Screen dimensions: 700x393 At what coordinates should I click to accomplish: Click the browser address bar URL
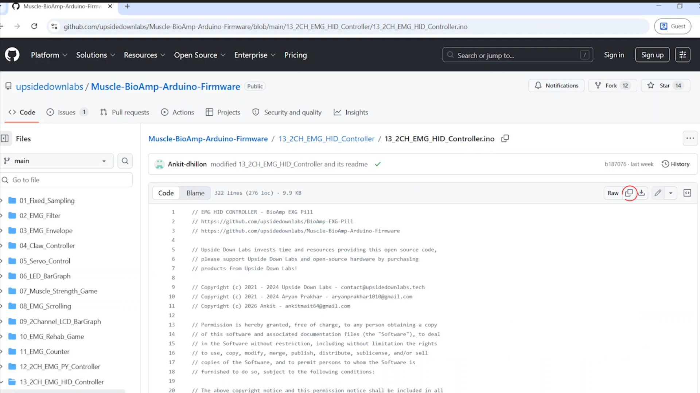pos(265,27)
